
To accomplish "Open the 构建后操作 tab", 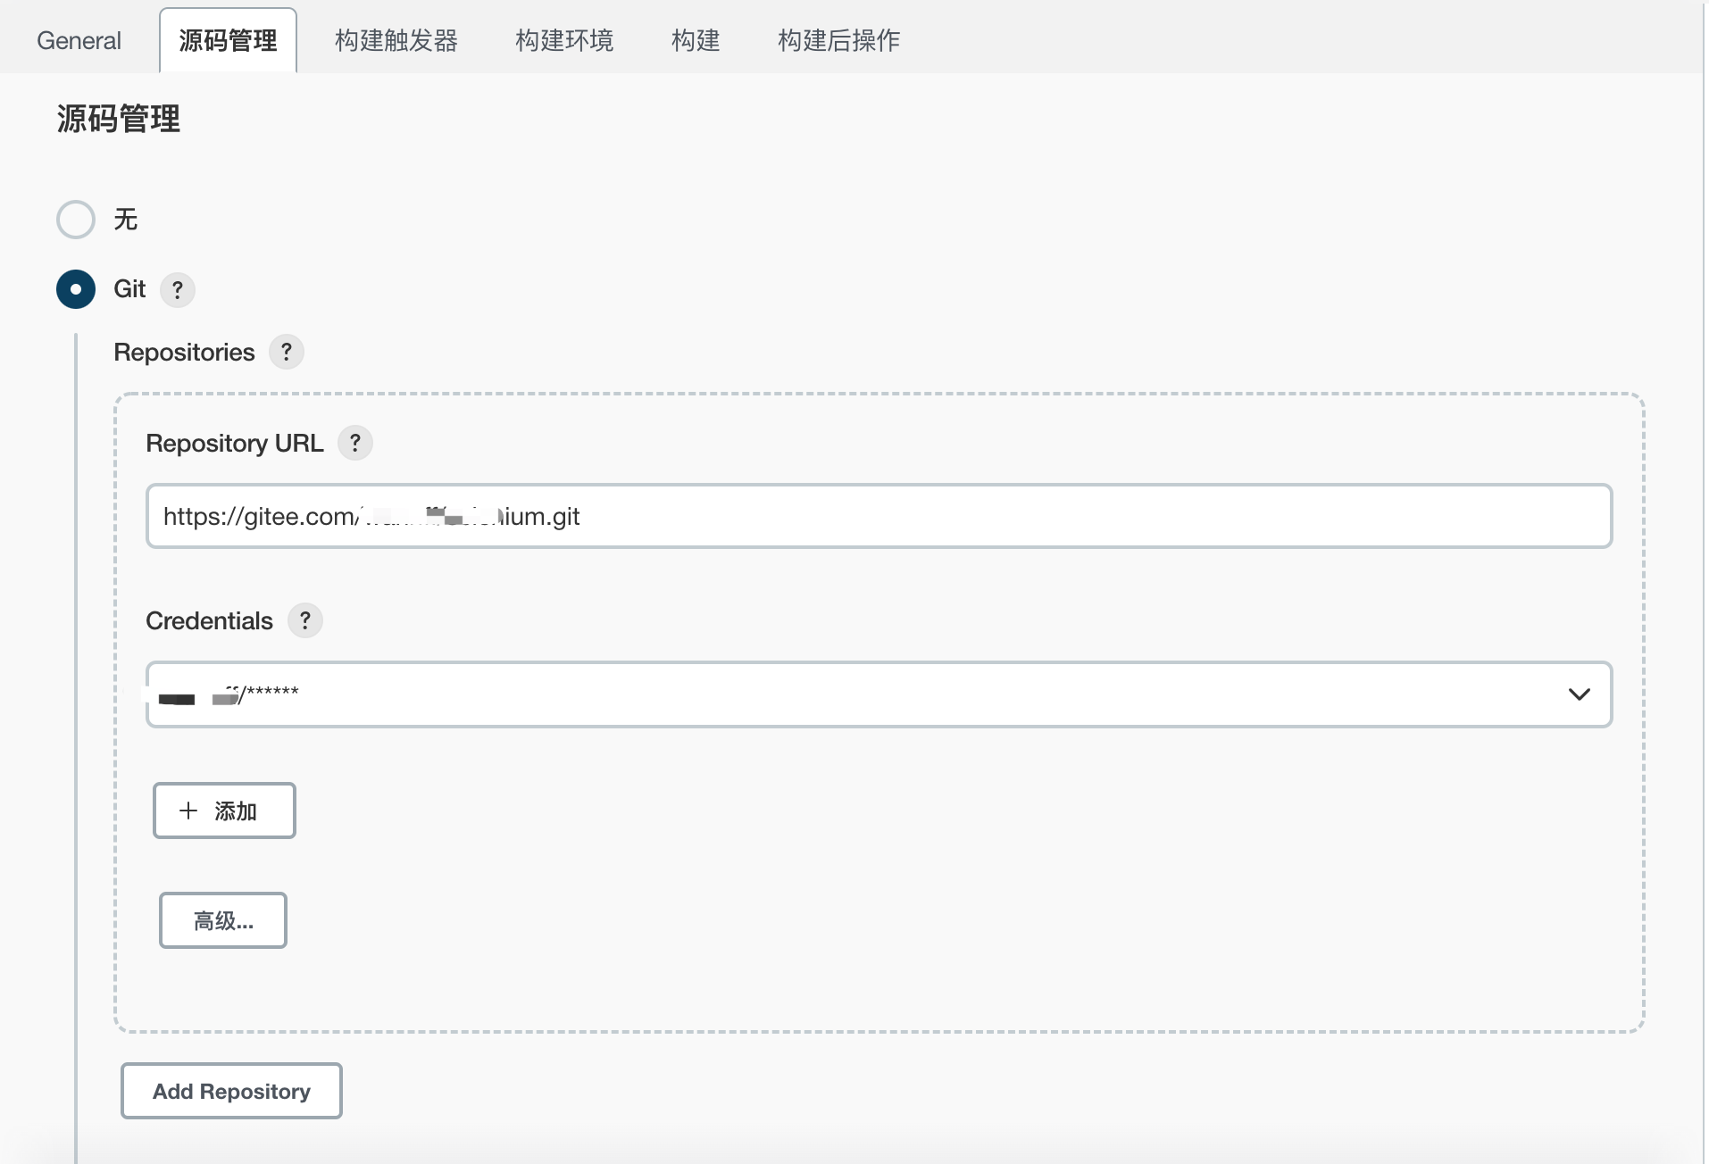I will pyautogui.click(x=838, y=40).
